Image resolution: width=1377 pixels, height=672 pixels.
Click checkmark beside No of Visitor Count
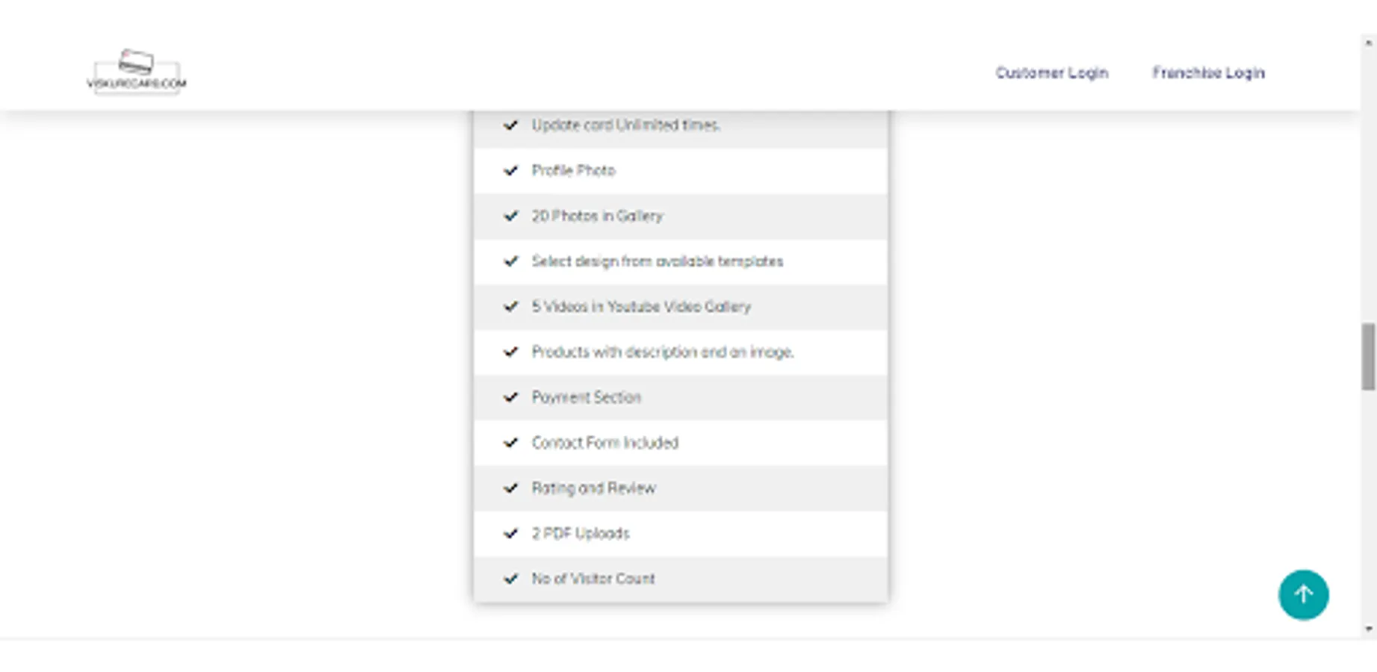click(511, 579)
